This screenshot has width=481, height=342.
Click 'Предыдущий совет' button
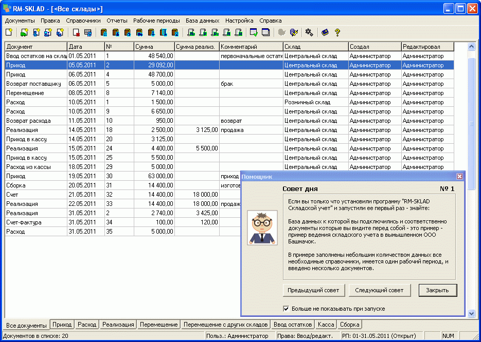pos(313,290)
